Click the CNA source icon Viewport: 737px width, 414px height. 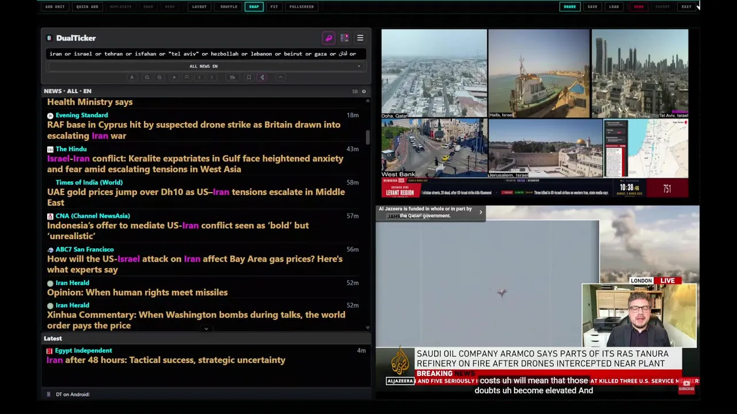point(50,216)
